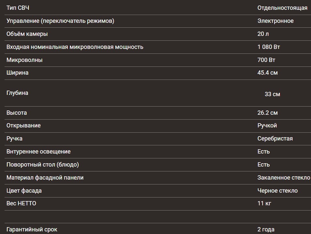Click the 'Серебристая' handle color value
The image size is (311, 234).
[x=275, y=139]
